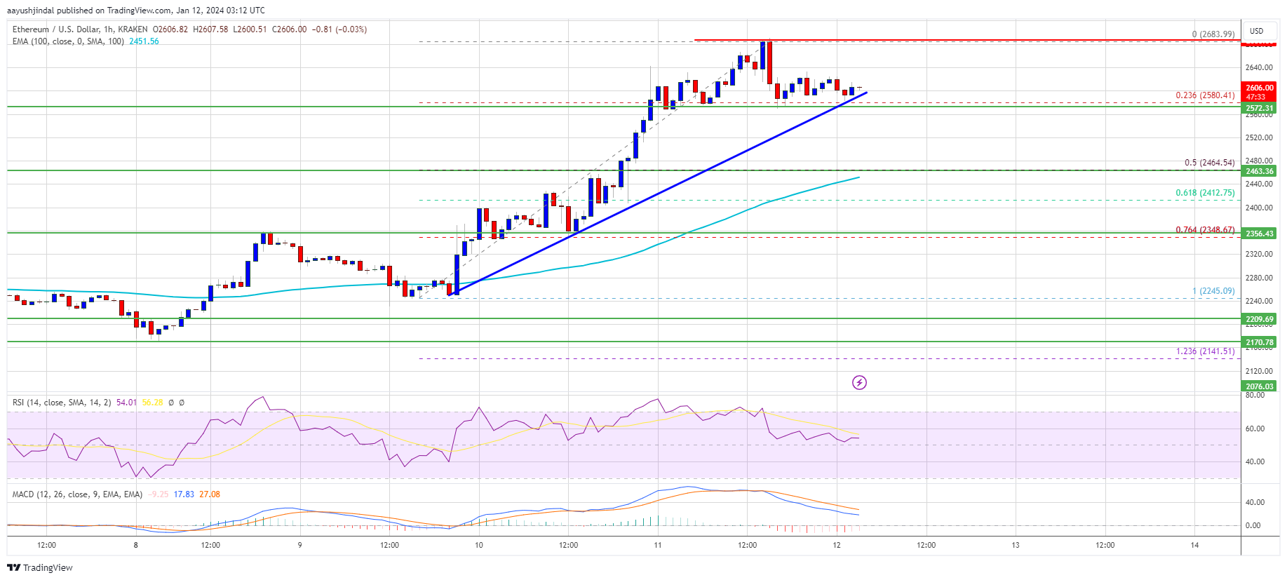Viewport: 1287px width, 580px height.
Task: Click the green 2572.31 price level tag
Action: coord(1259,108)
